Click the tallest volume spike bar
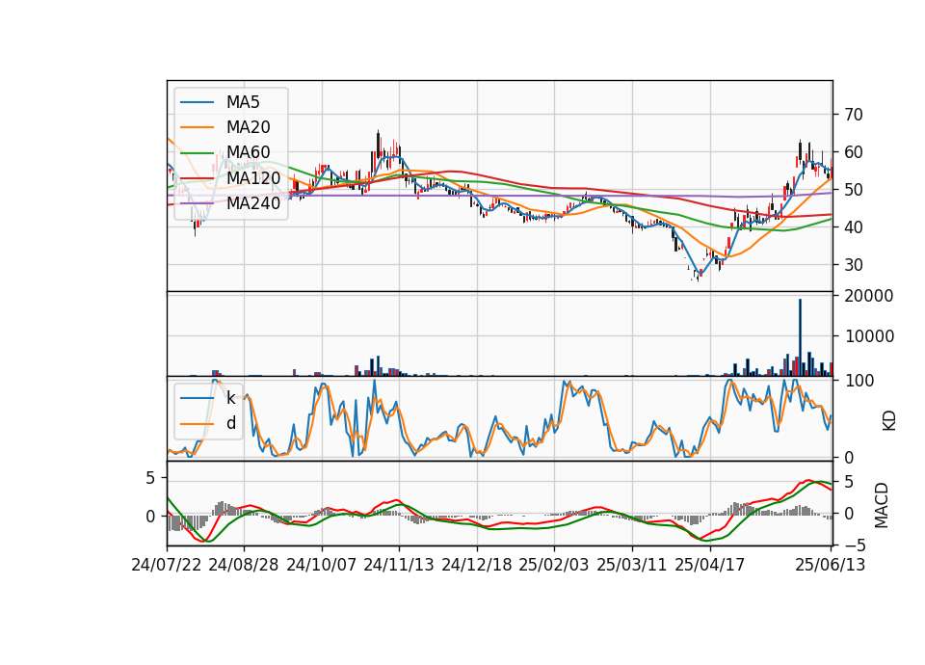The width and height of the screenshot is (925, 665). tap(800, 337)
